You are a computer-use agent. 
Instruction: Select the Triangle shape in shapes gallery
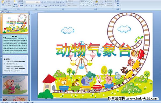point(83,3)
